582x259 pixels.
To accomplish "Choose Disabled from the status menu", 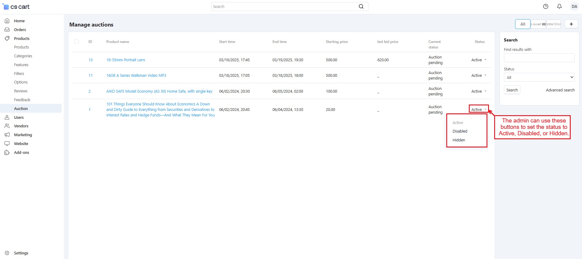I will pos(460,131).
